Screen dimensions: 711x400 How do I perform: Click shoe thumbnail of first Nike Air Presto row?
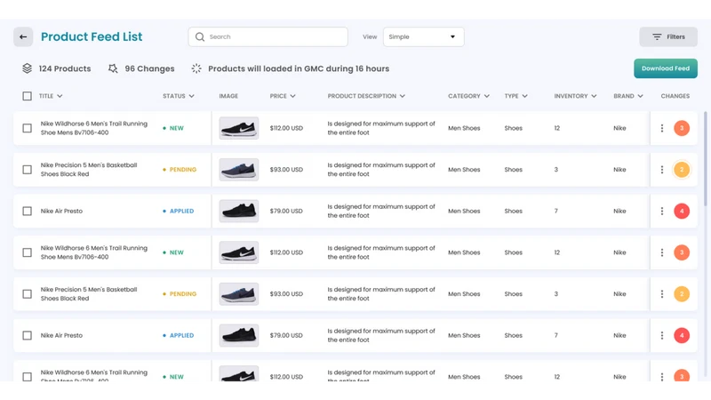239,211
